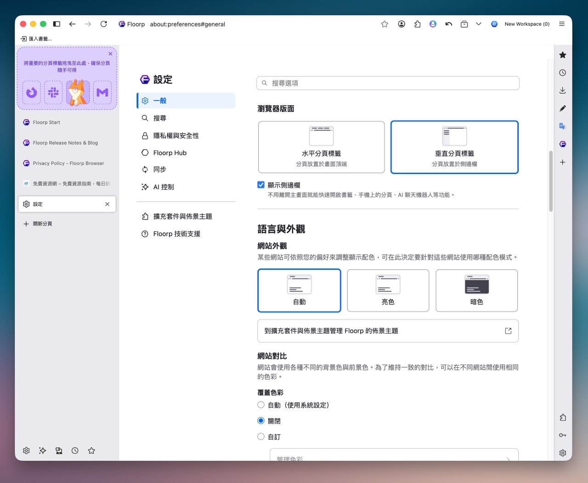This screenshot has height=483, width=588.
Task: Open the first purple swirl pinned tab
Action: pos(32,93)
